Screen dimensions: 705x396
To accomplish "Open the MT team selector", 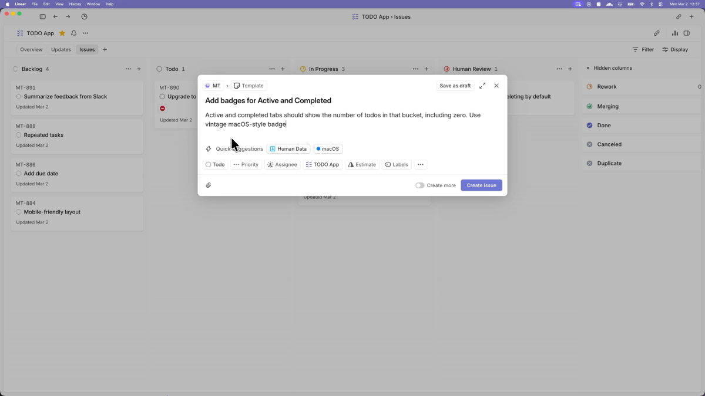I will tap(213, 86).
